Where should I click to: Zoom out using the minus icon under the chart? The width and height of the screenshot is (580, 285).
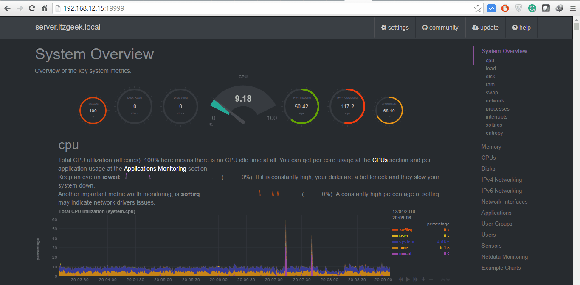click(431, 279)
